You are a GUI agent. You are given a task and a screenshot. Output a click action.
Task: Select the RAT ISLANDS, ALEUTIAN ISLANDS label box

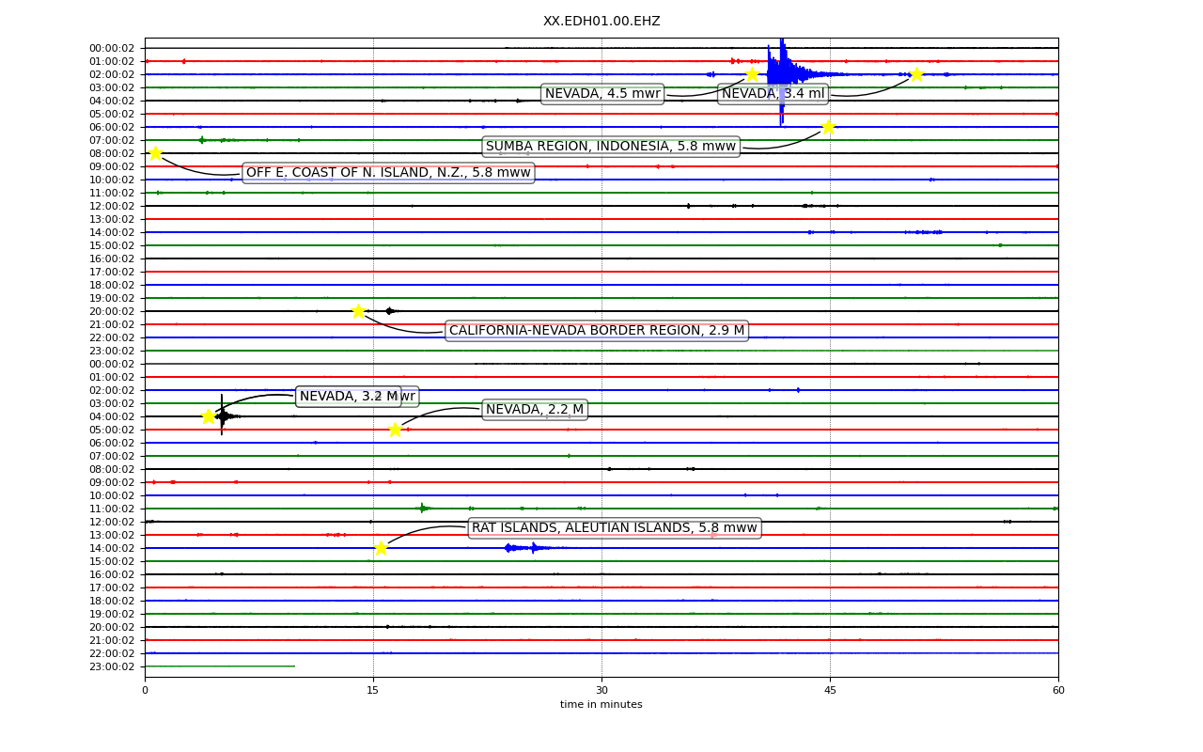point(615,527)
